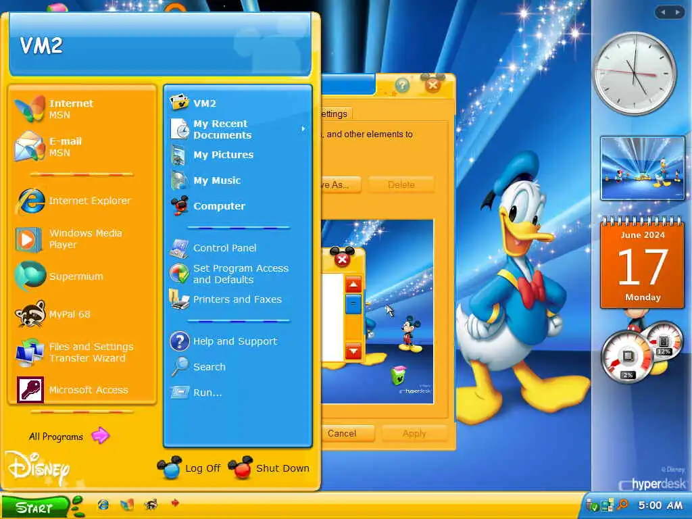Select the Settings tab in dialog
Screen dimensions: 692x519
336,114
